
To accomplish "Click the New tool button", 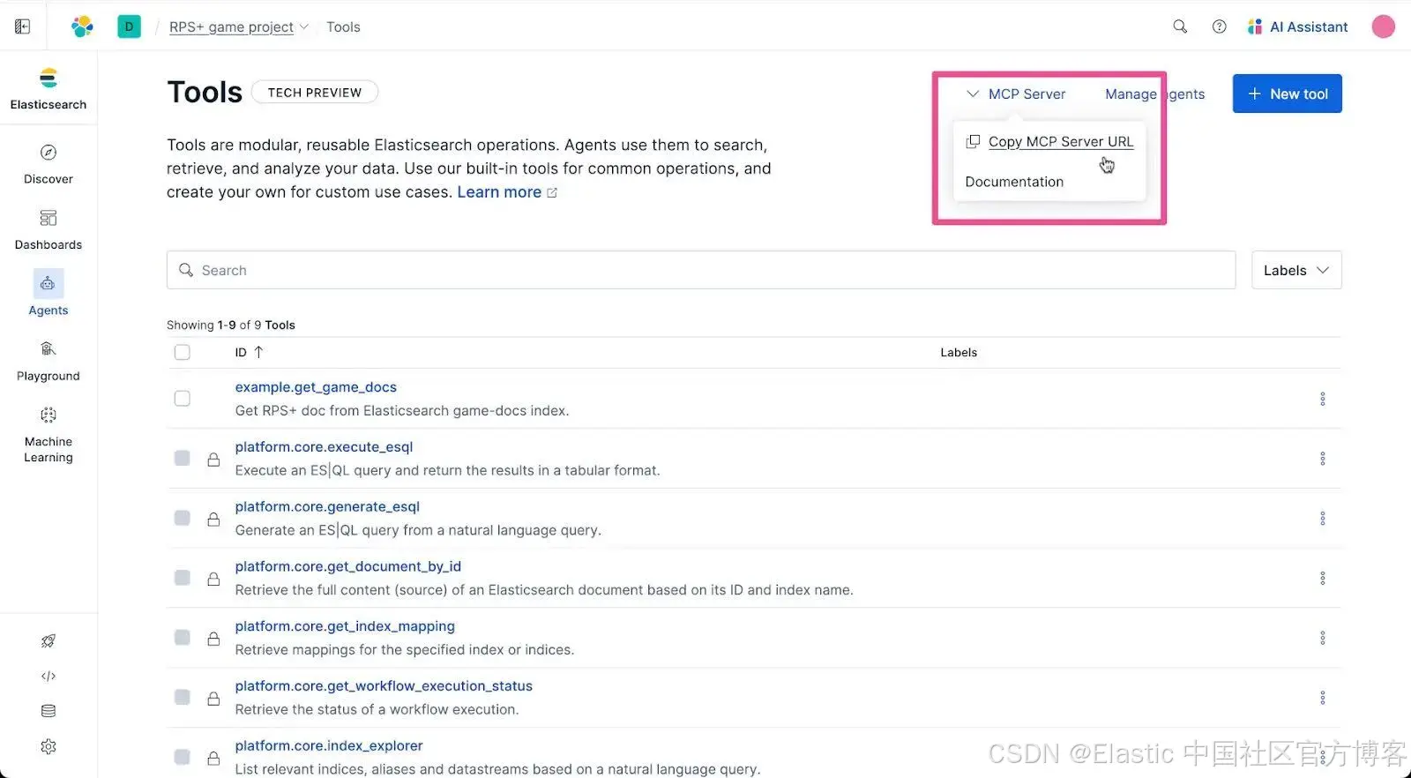I will 1287,94.
